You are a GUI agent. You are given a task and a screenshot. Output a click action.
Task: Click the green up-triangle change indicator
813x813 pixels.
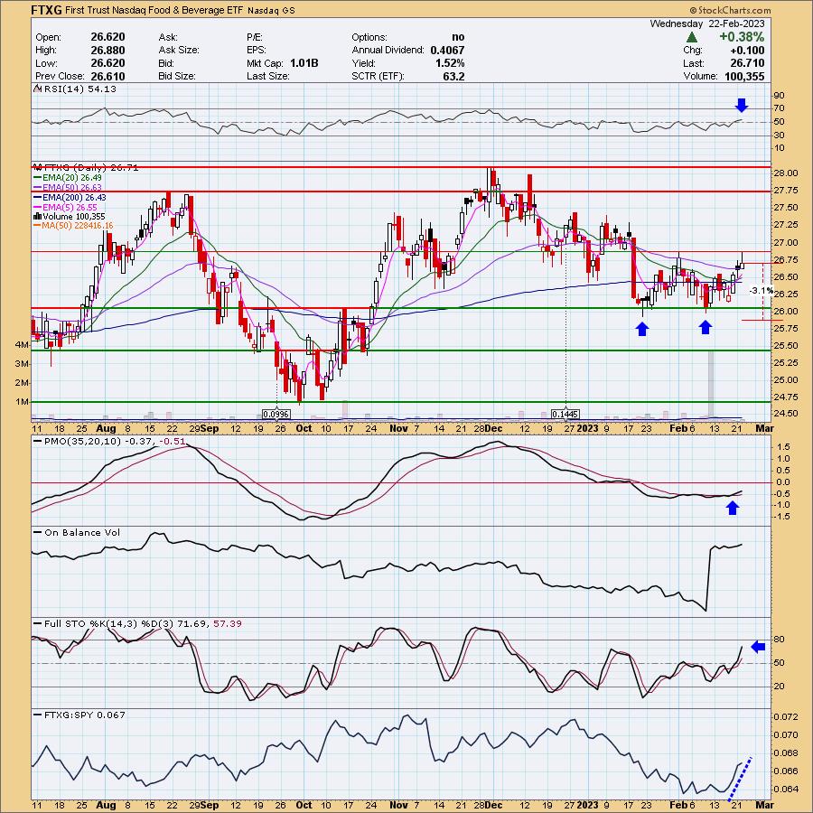(691, 37)
